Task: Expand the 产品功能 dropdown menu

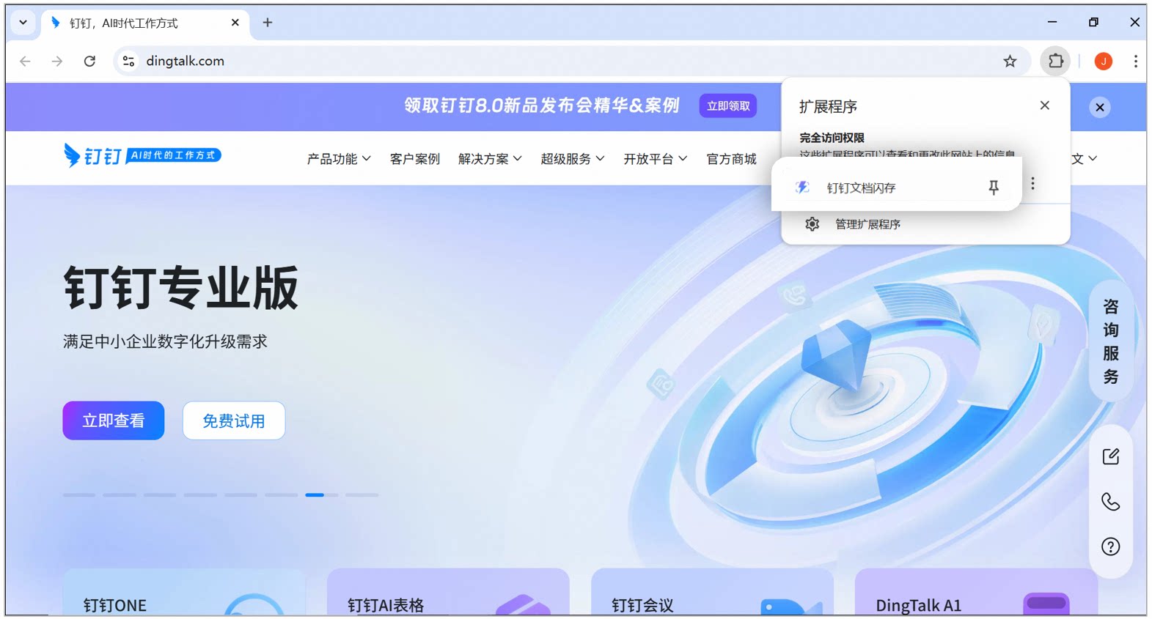Action: point(339,159)
